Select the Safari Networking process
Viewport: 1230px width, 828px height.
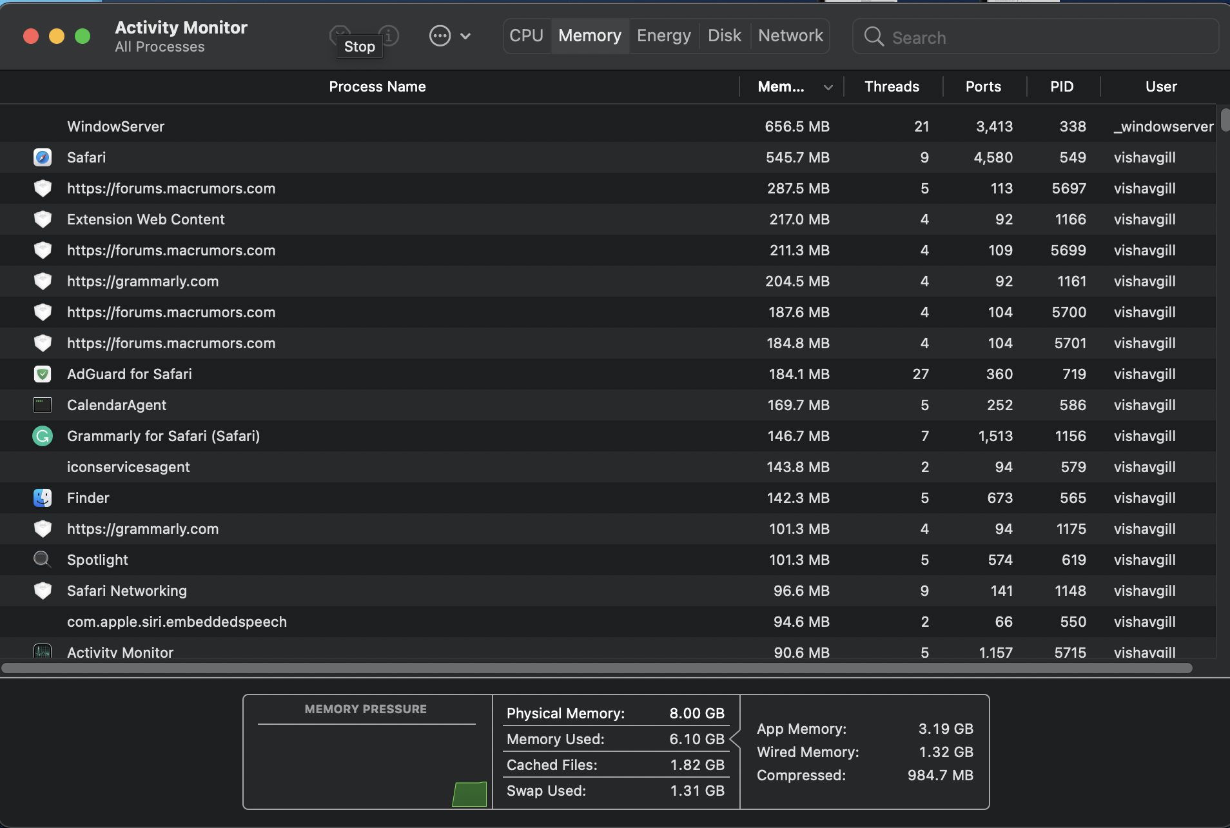127,591
